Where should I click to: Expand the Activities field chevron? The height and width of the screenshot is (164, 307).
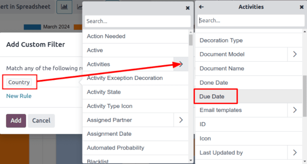tap(181, 64)
